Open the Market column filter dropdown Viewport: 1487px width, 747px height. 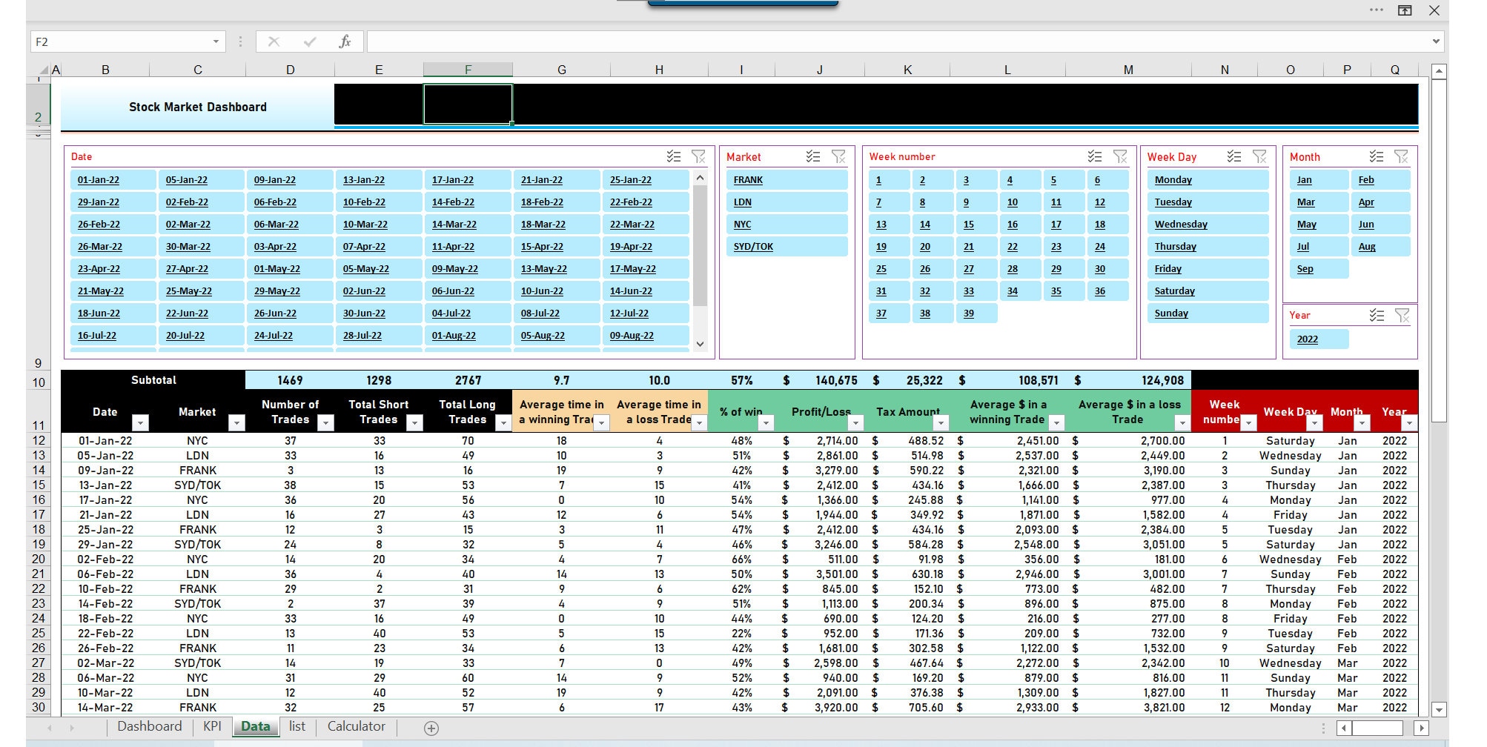(237, 422)
